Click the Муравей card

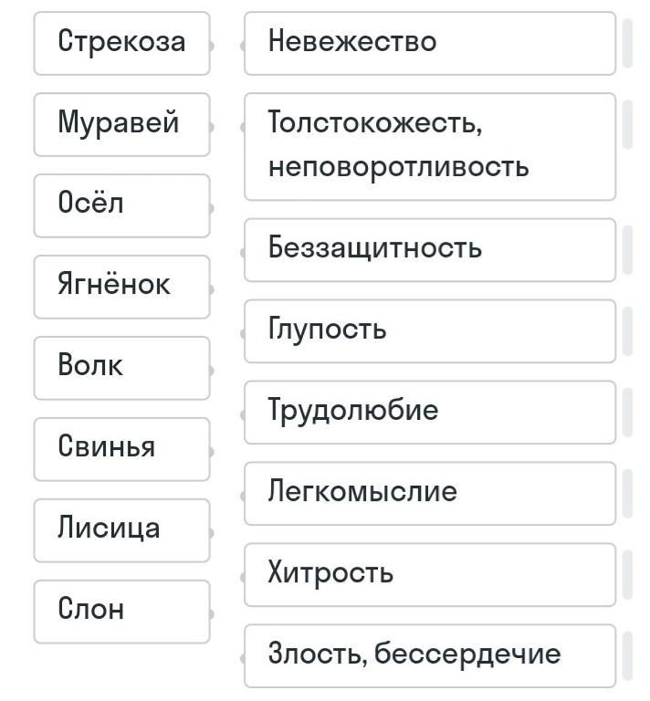tap(121, 124)
